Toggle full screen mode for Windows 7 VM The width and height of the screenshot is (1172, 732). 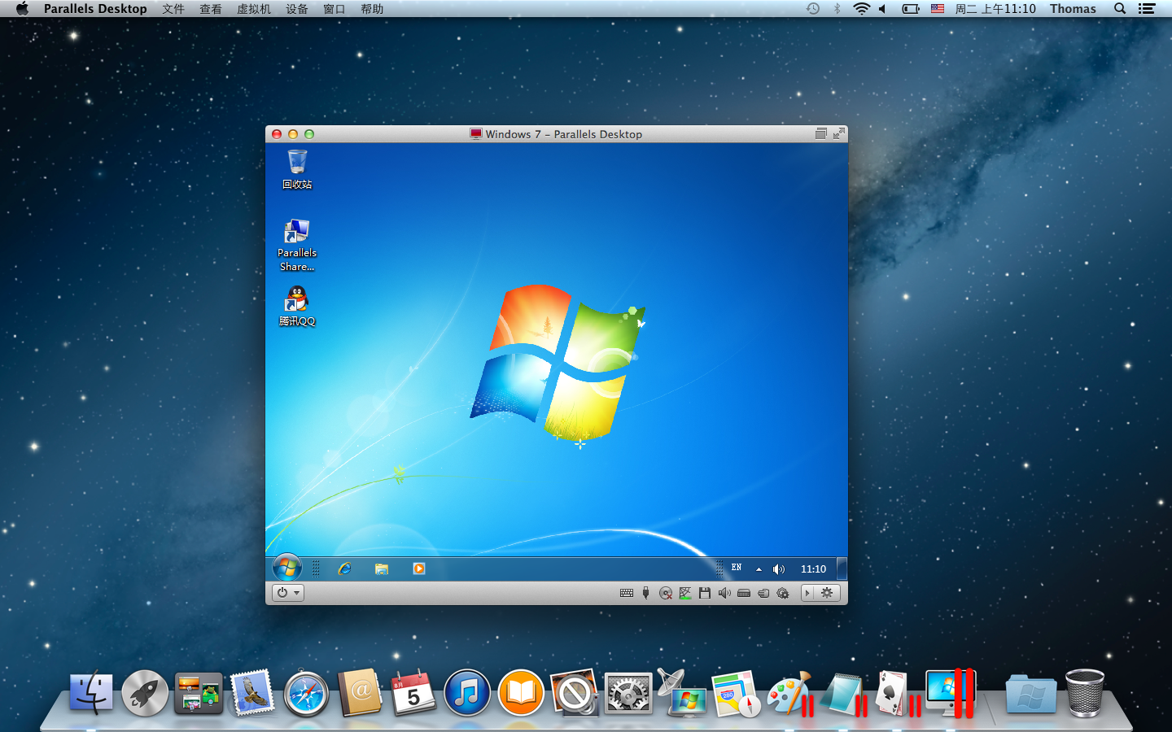click(838, 134)
